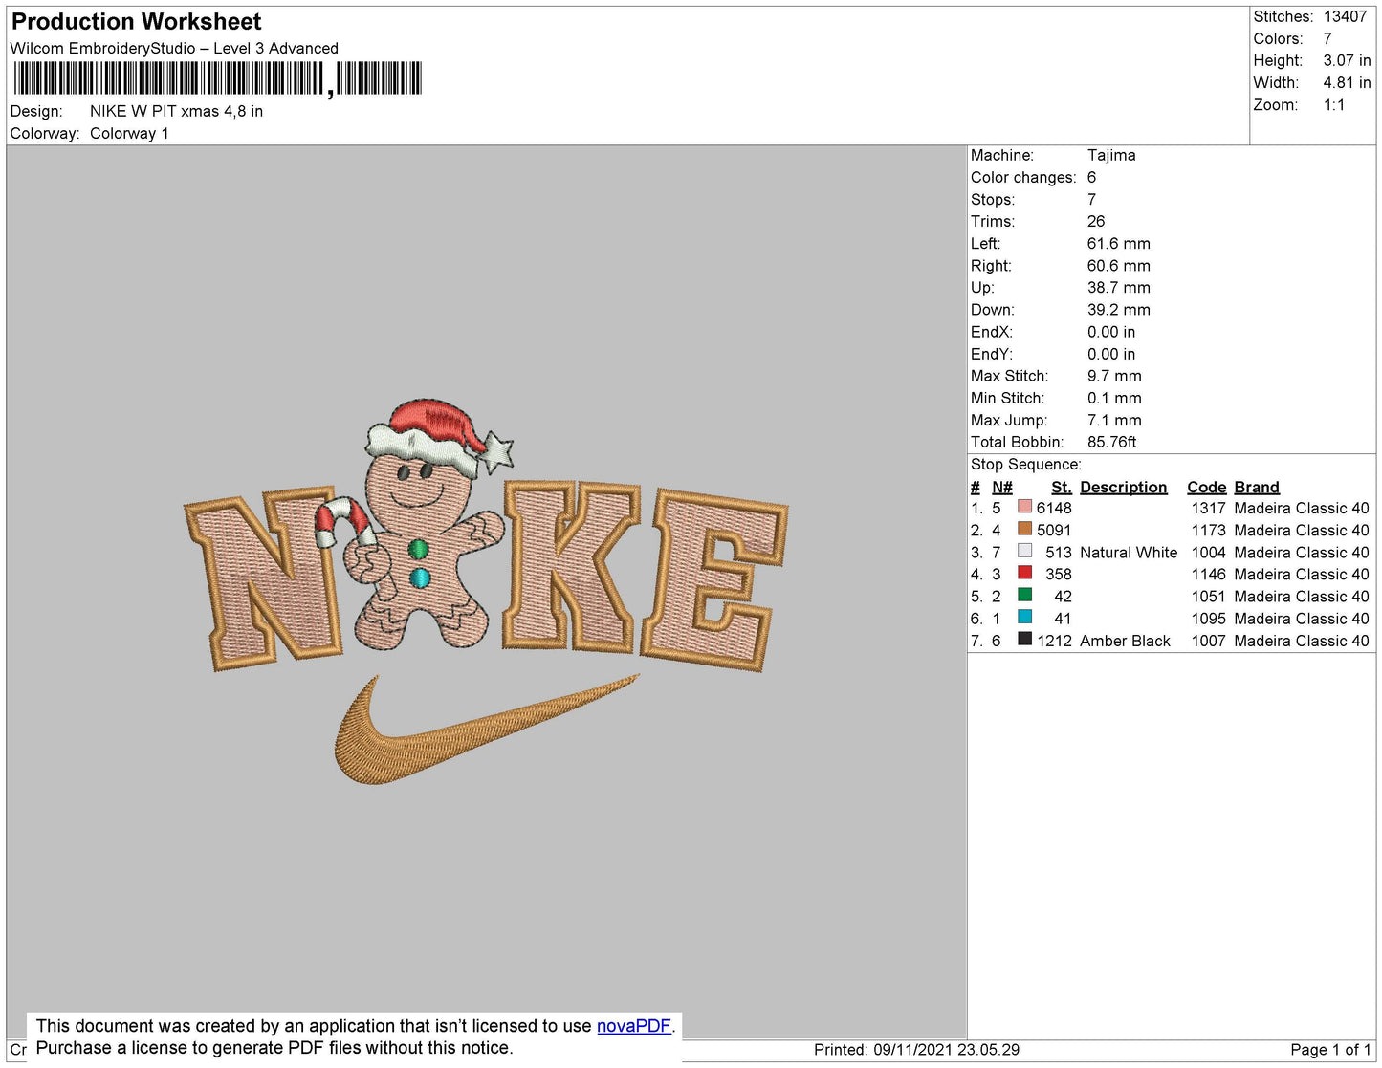Click the 'St.' column header
1382x1068 pixels.
click(x=1061, y=487)
